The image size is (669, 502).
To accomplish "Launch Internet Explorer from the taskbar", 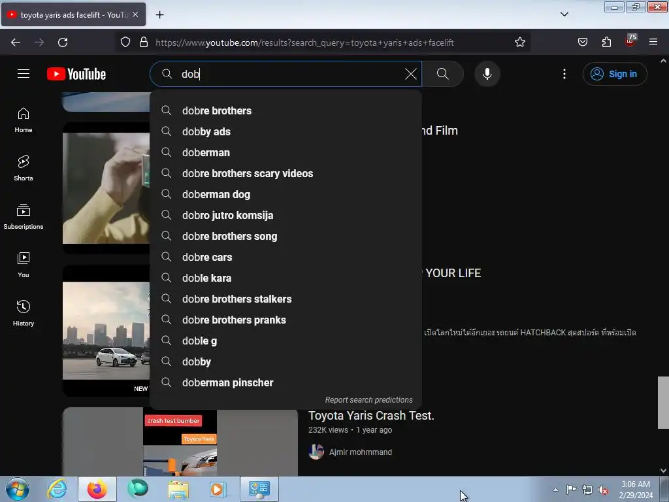I will (57, 489).
